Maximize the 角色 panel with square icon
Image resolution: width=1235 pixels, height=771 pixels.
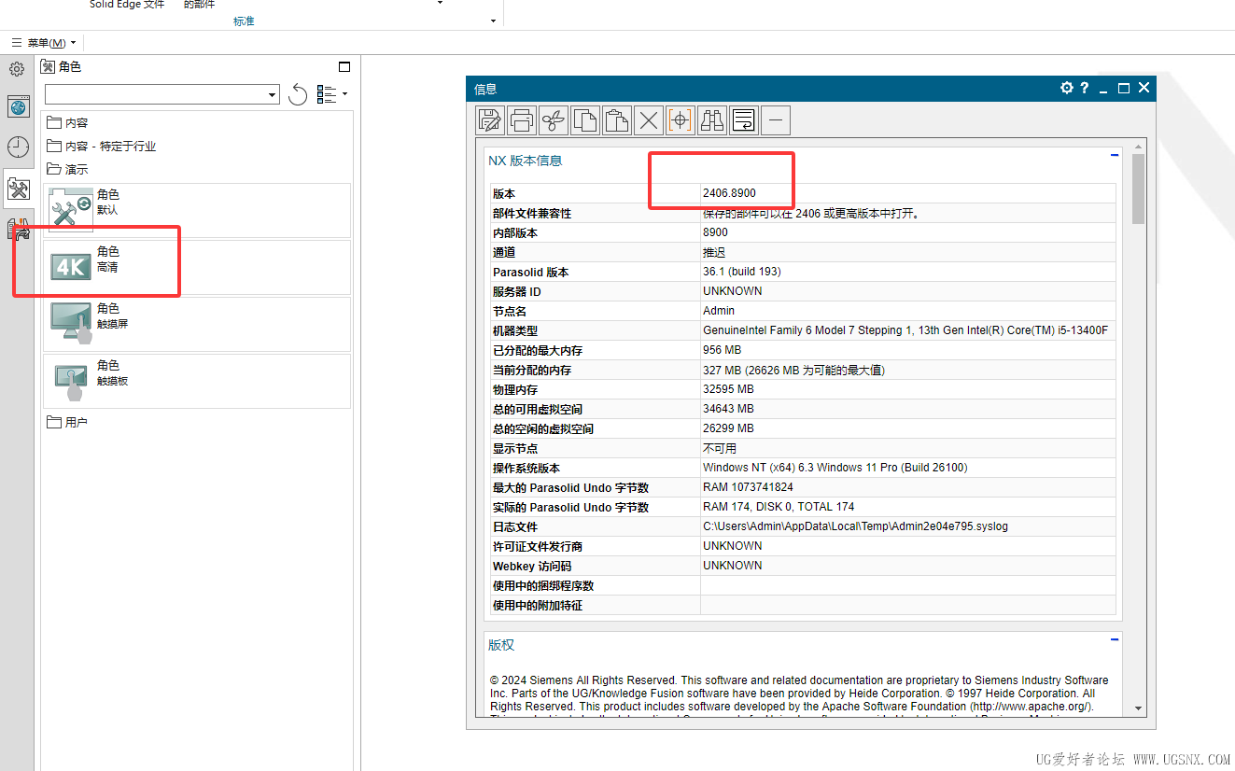click(x=344, y=67)
